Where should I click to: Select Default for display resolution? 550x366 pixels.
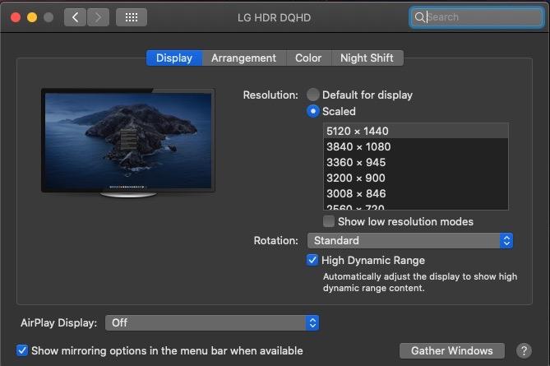pyautogui.click(x=313, y=95)
